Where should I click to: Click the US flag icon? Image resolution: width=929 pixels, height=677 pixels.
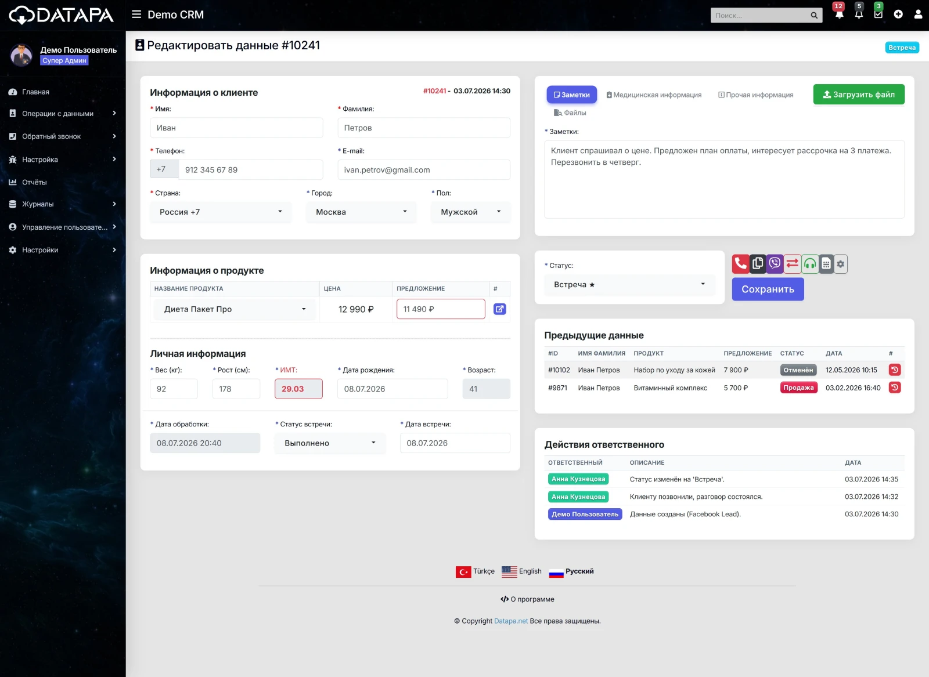(x=509, y=572)
